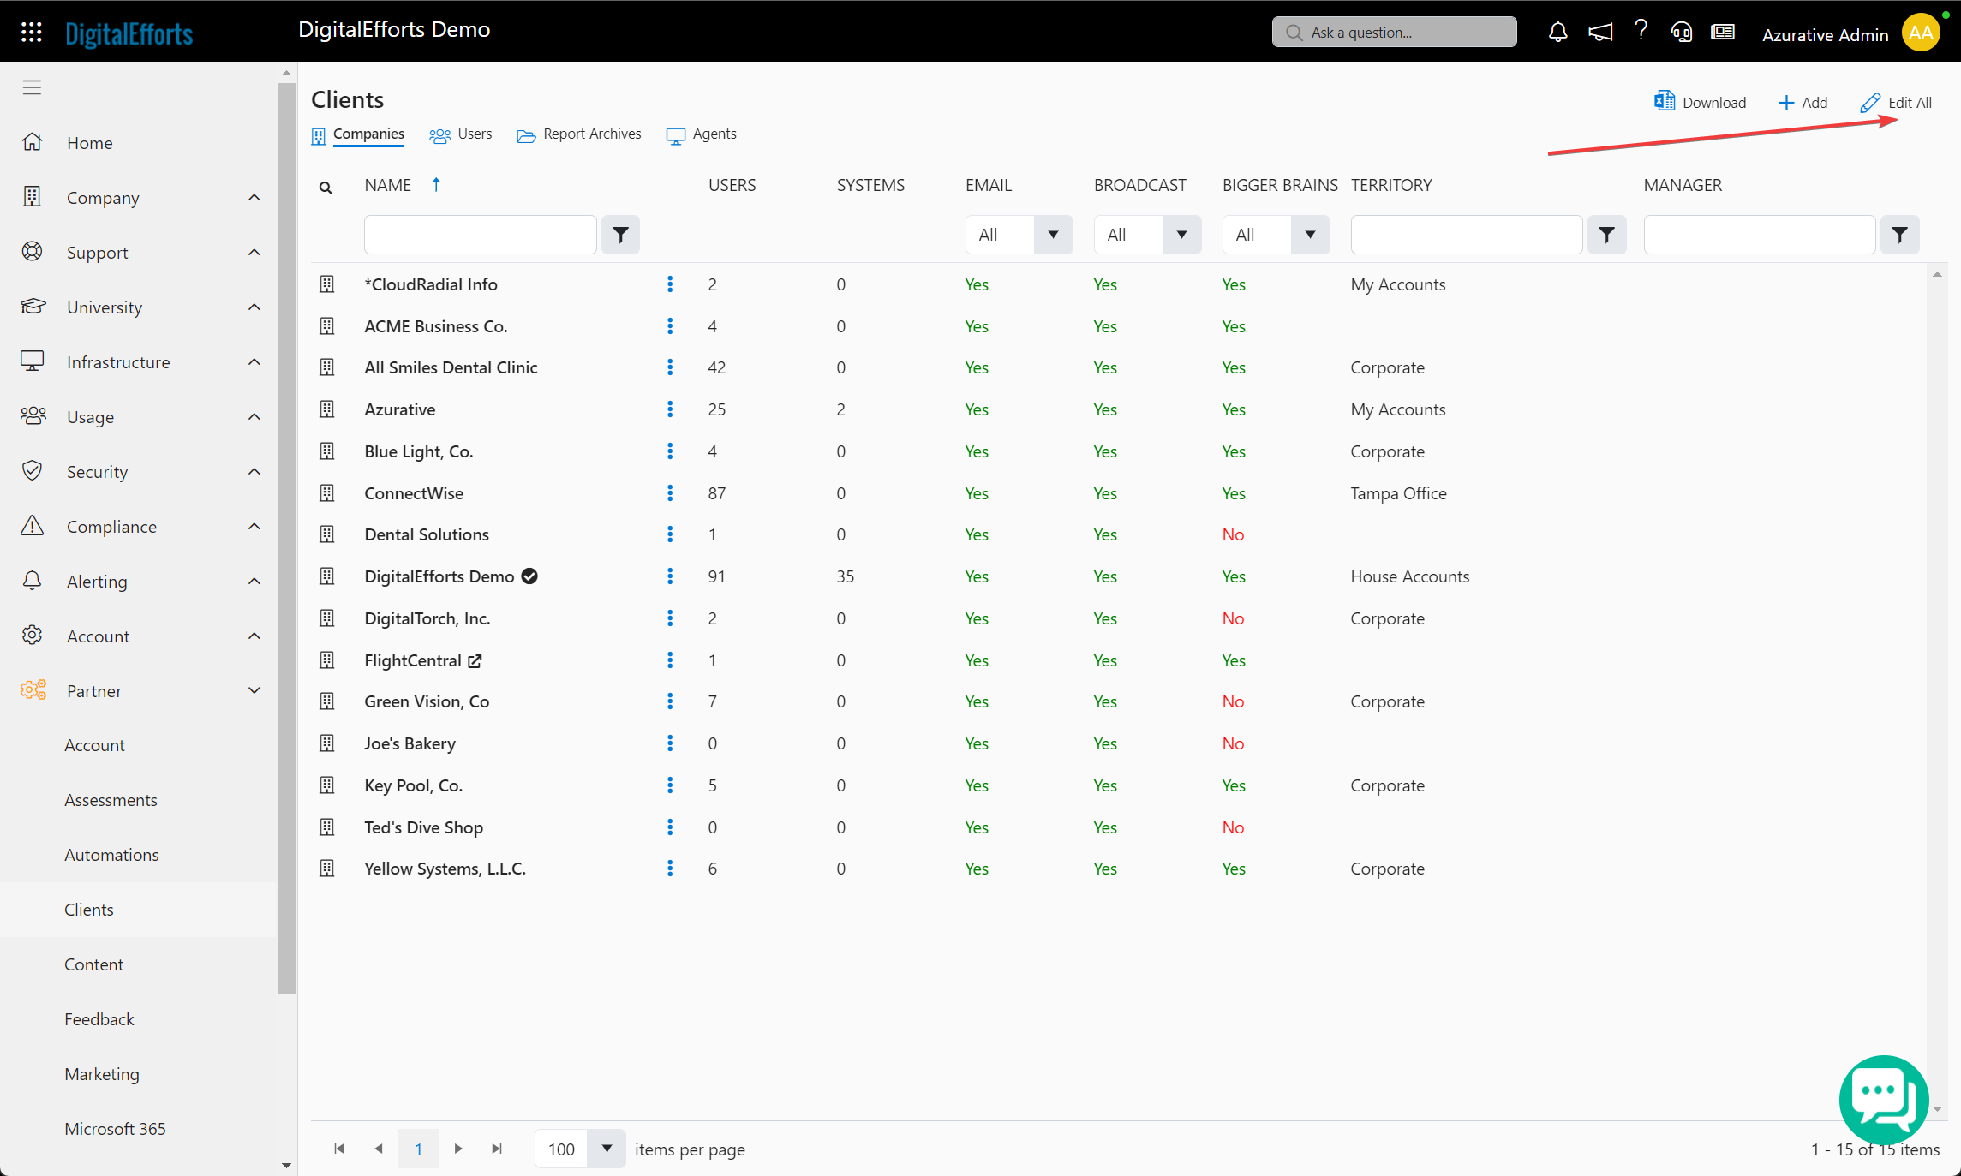The height and width of the screenshot is (1176, 1961).
Task: Apply the Manager column filter icon
Action: tap(1899, 235)
